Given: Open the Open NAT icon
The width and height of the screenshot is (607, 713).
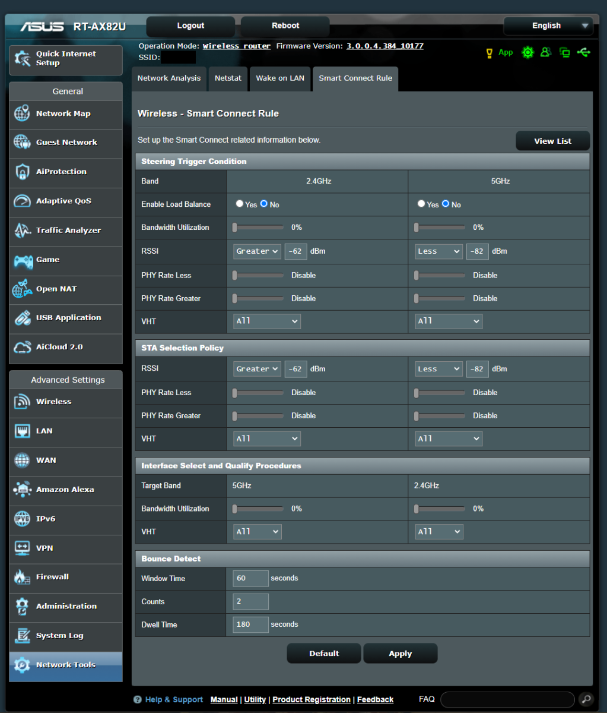Looking at the screenshot, I should 22,289.
